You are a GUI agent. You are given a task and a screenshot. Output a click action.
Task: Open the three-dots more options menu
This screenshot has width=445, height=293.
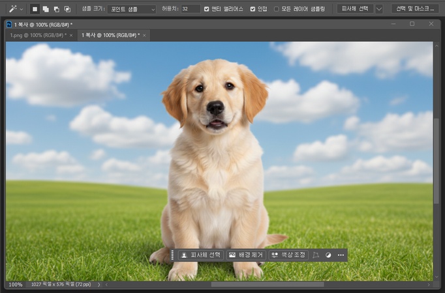coord(341,255)
